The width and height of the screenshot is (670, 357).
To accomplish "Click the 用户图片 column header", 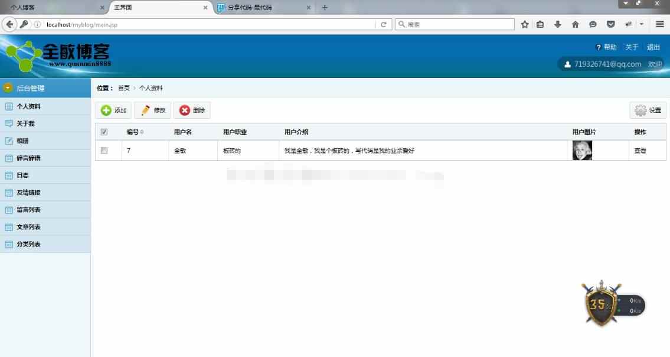I will tap(584, 132).
